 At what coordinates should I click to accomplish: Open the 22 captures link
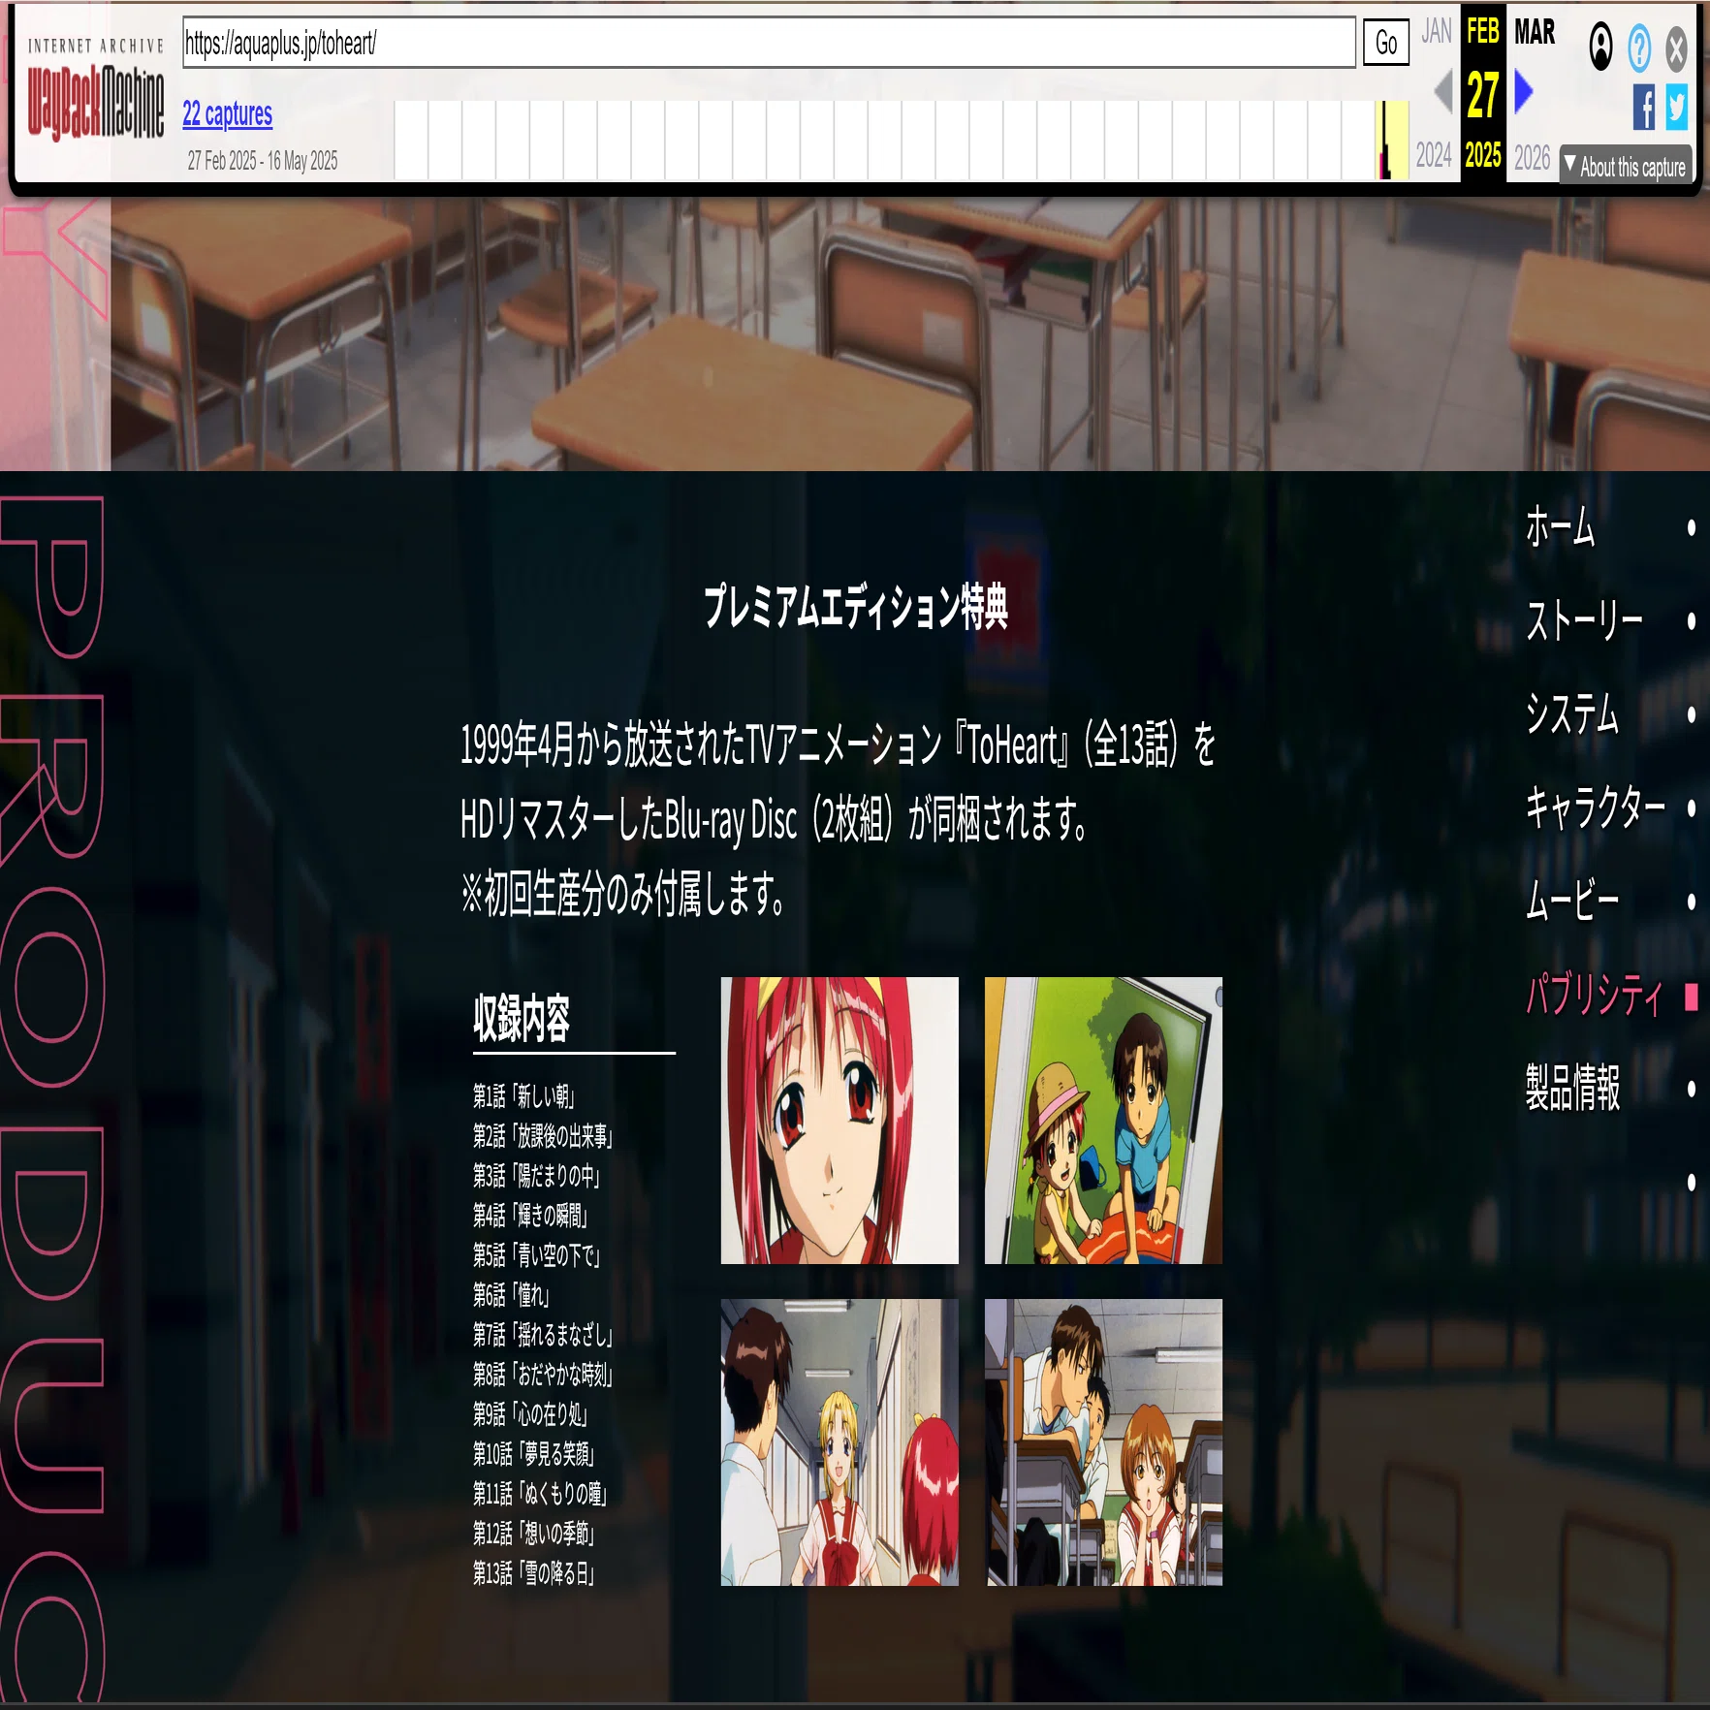click(228, 114)
